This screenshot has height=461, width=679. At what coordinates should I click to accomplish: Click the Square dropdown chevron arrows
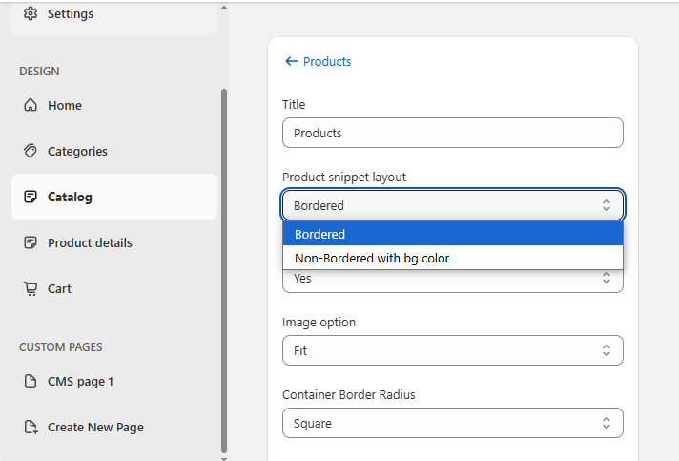pos(607,423)
